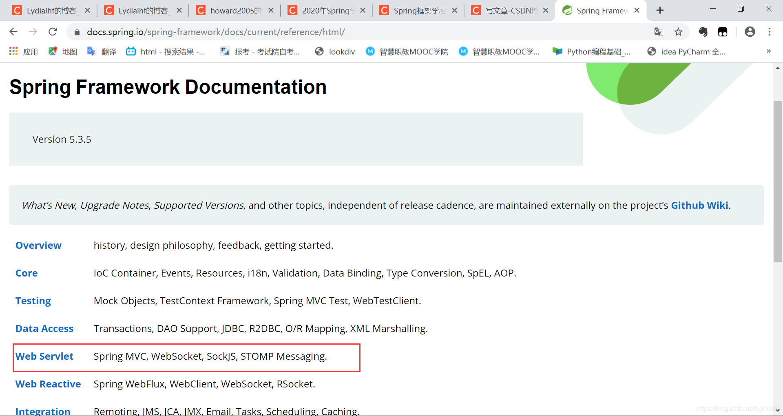This screenshot has height=416, width=783.
Task: Open the Testing documentation link
Action: [x=33, y=301]
